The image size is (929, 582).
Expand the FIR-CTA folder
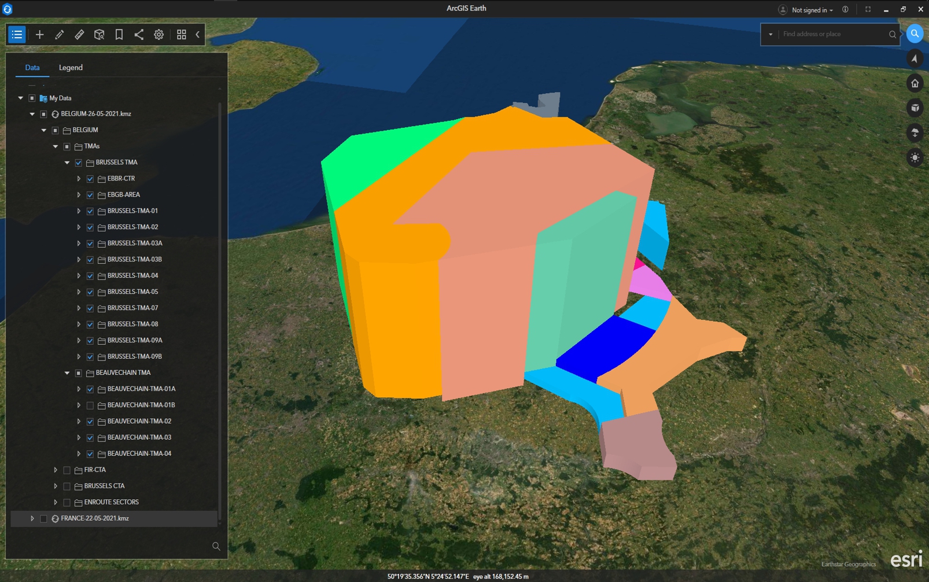[56, 470]
